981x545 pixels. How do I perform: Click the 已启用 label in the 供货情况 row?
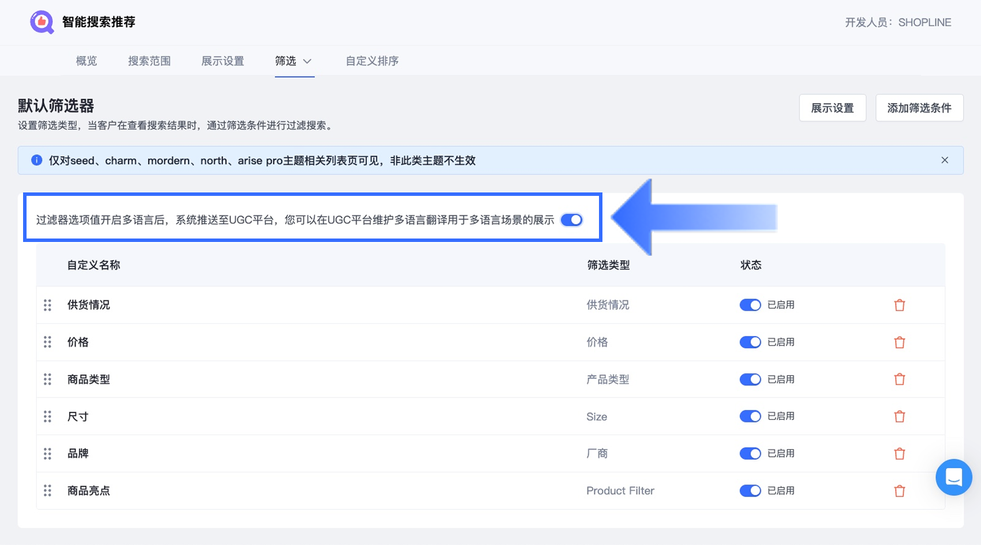pyautogui.click(x=781, y=305)
